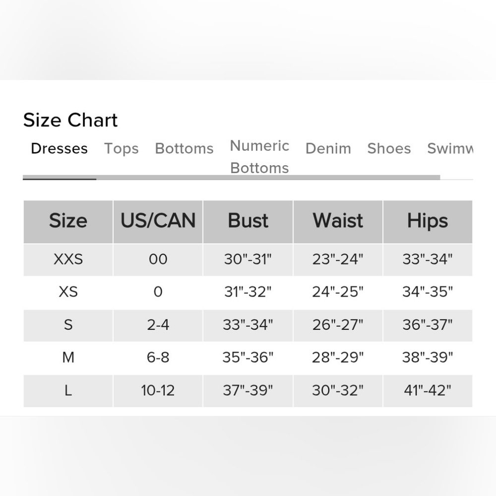Click the M size row label
The height and width of the screenshot is (496, 496).
pyautogui.click(x=68, y=358)
